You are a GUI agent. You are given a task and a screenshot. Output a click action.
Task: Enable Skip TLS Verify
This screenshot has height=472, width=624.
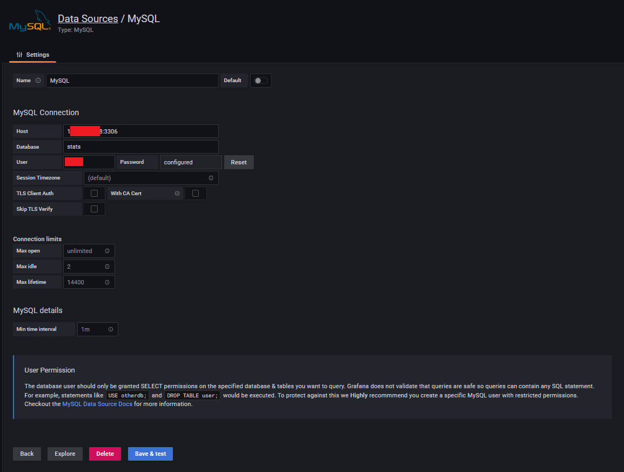click(94, 209)
